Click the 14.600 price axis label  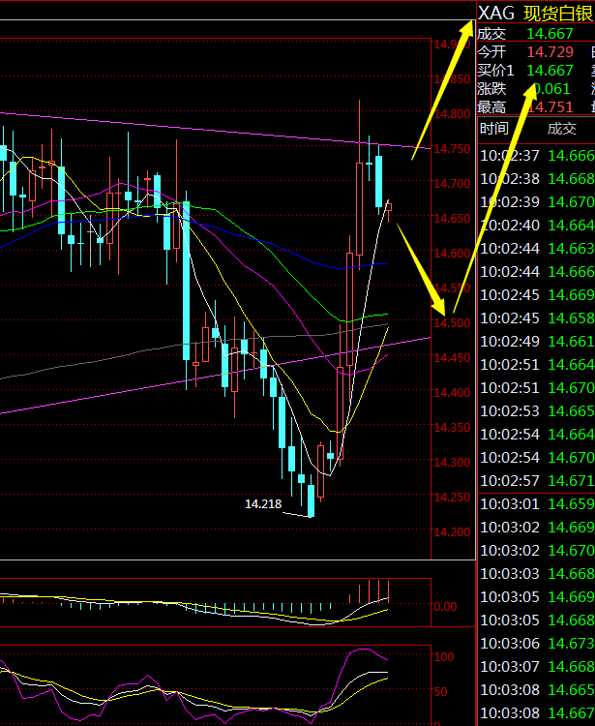(x=452, y=254)
